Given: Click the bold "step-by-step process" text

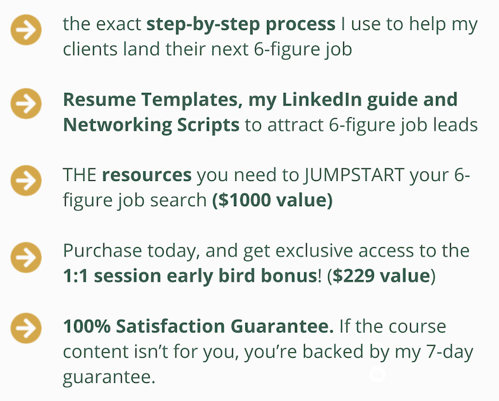Looking at the screenshot, I should click(x=240, y=24).
